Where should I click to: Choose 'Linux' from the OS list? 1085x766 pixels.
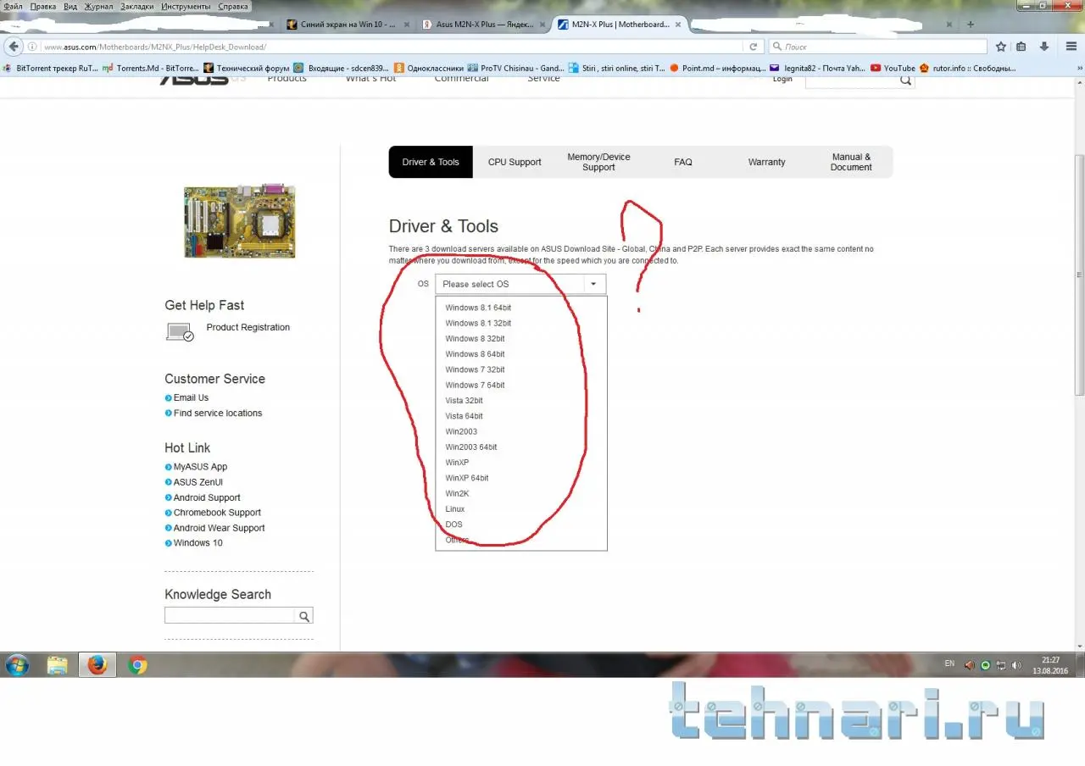click(x=455, y=509)
